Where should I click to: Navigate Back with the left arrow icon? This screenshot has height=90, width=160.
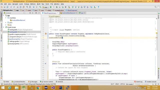coord(34,7)
